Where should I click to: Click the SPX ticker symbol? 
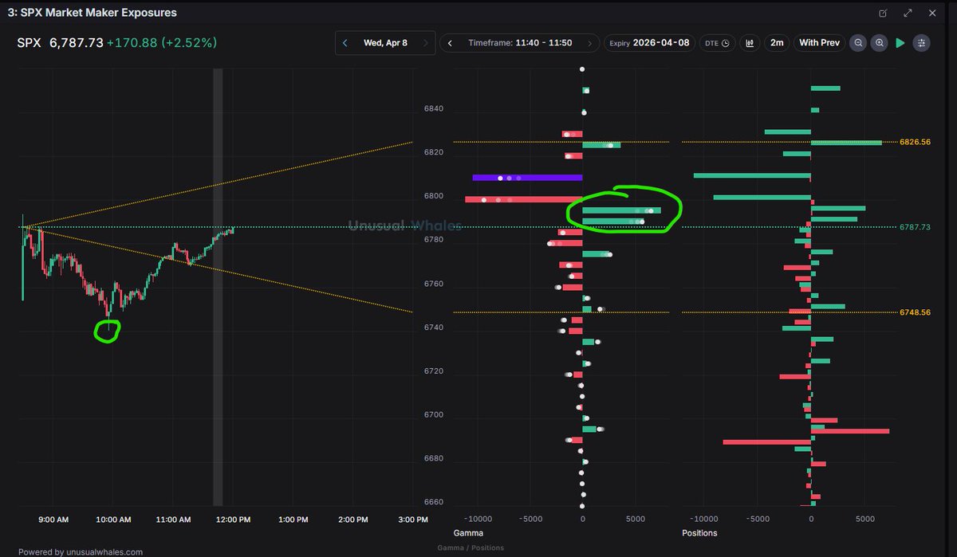[29, 43]
